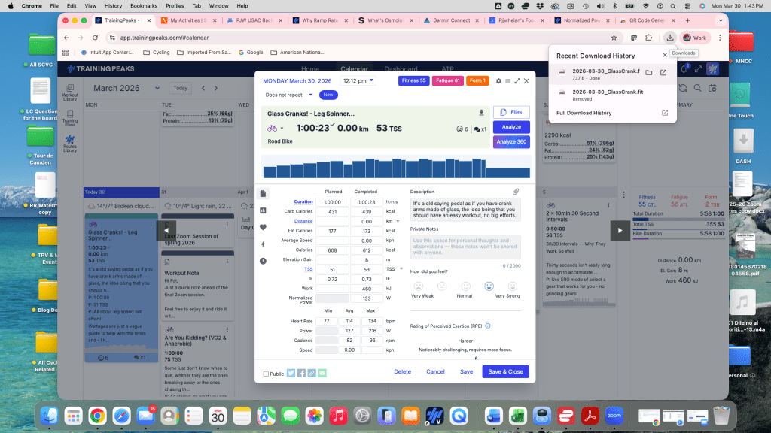Click the Fitness 55 badge
Viewport: 771px width, 433px height.
pos(413,81)
